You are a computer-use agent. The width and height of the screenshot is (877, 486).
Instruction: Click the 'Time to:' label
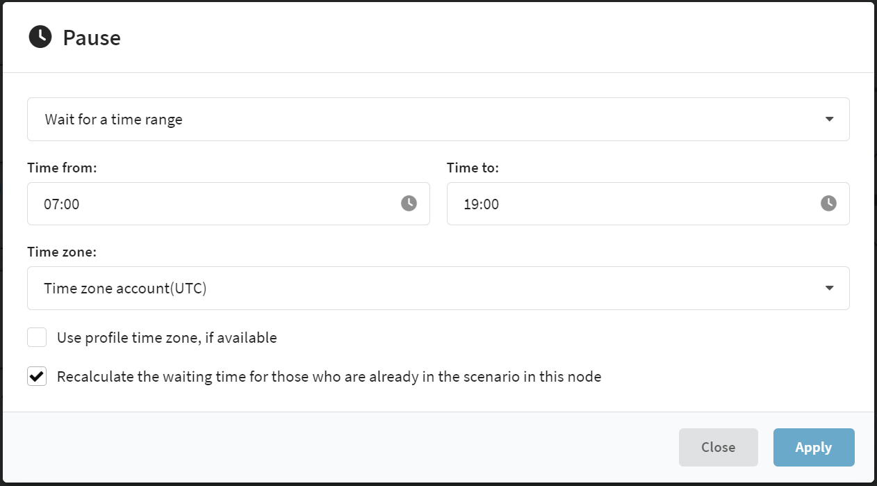(473, 168)
